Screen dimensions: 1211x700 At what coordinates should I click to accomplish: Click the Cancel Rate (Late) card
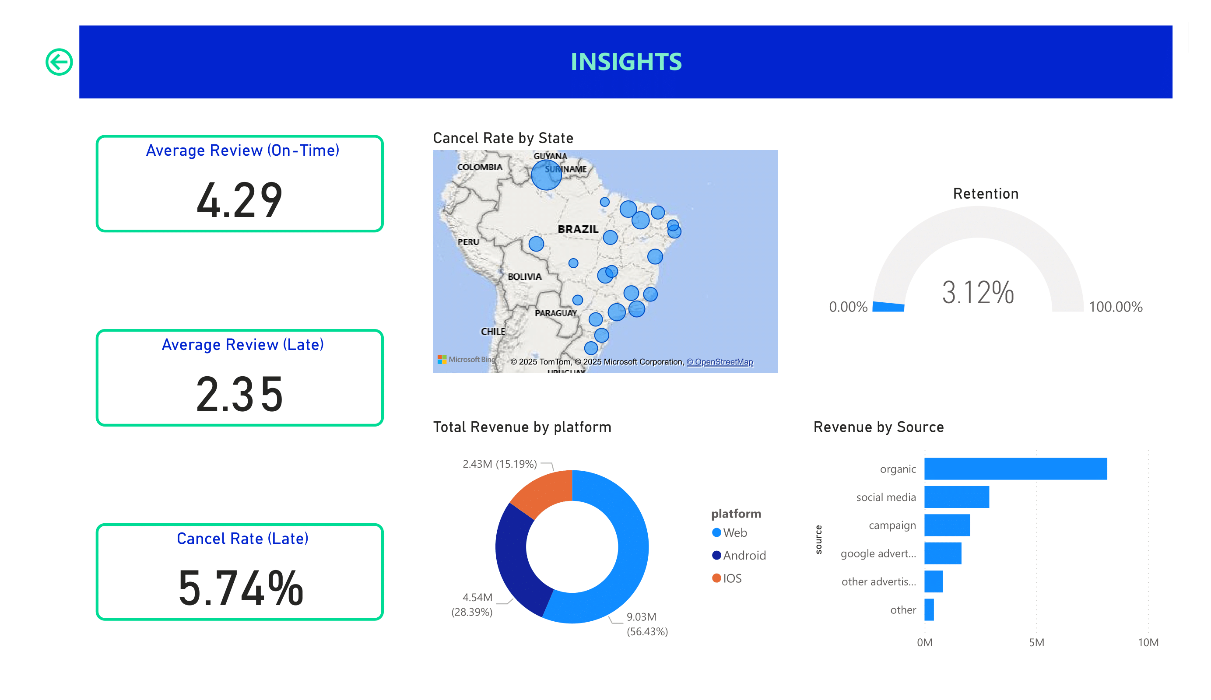point(239,572)
